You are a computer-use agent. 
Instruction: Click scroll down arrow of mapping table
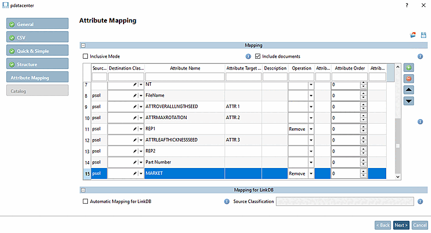[x=398, y=177]
